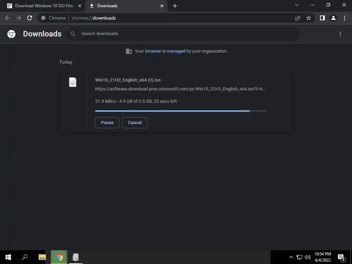
Task: Cancel the ISO download
Action: tap(135, 123)
